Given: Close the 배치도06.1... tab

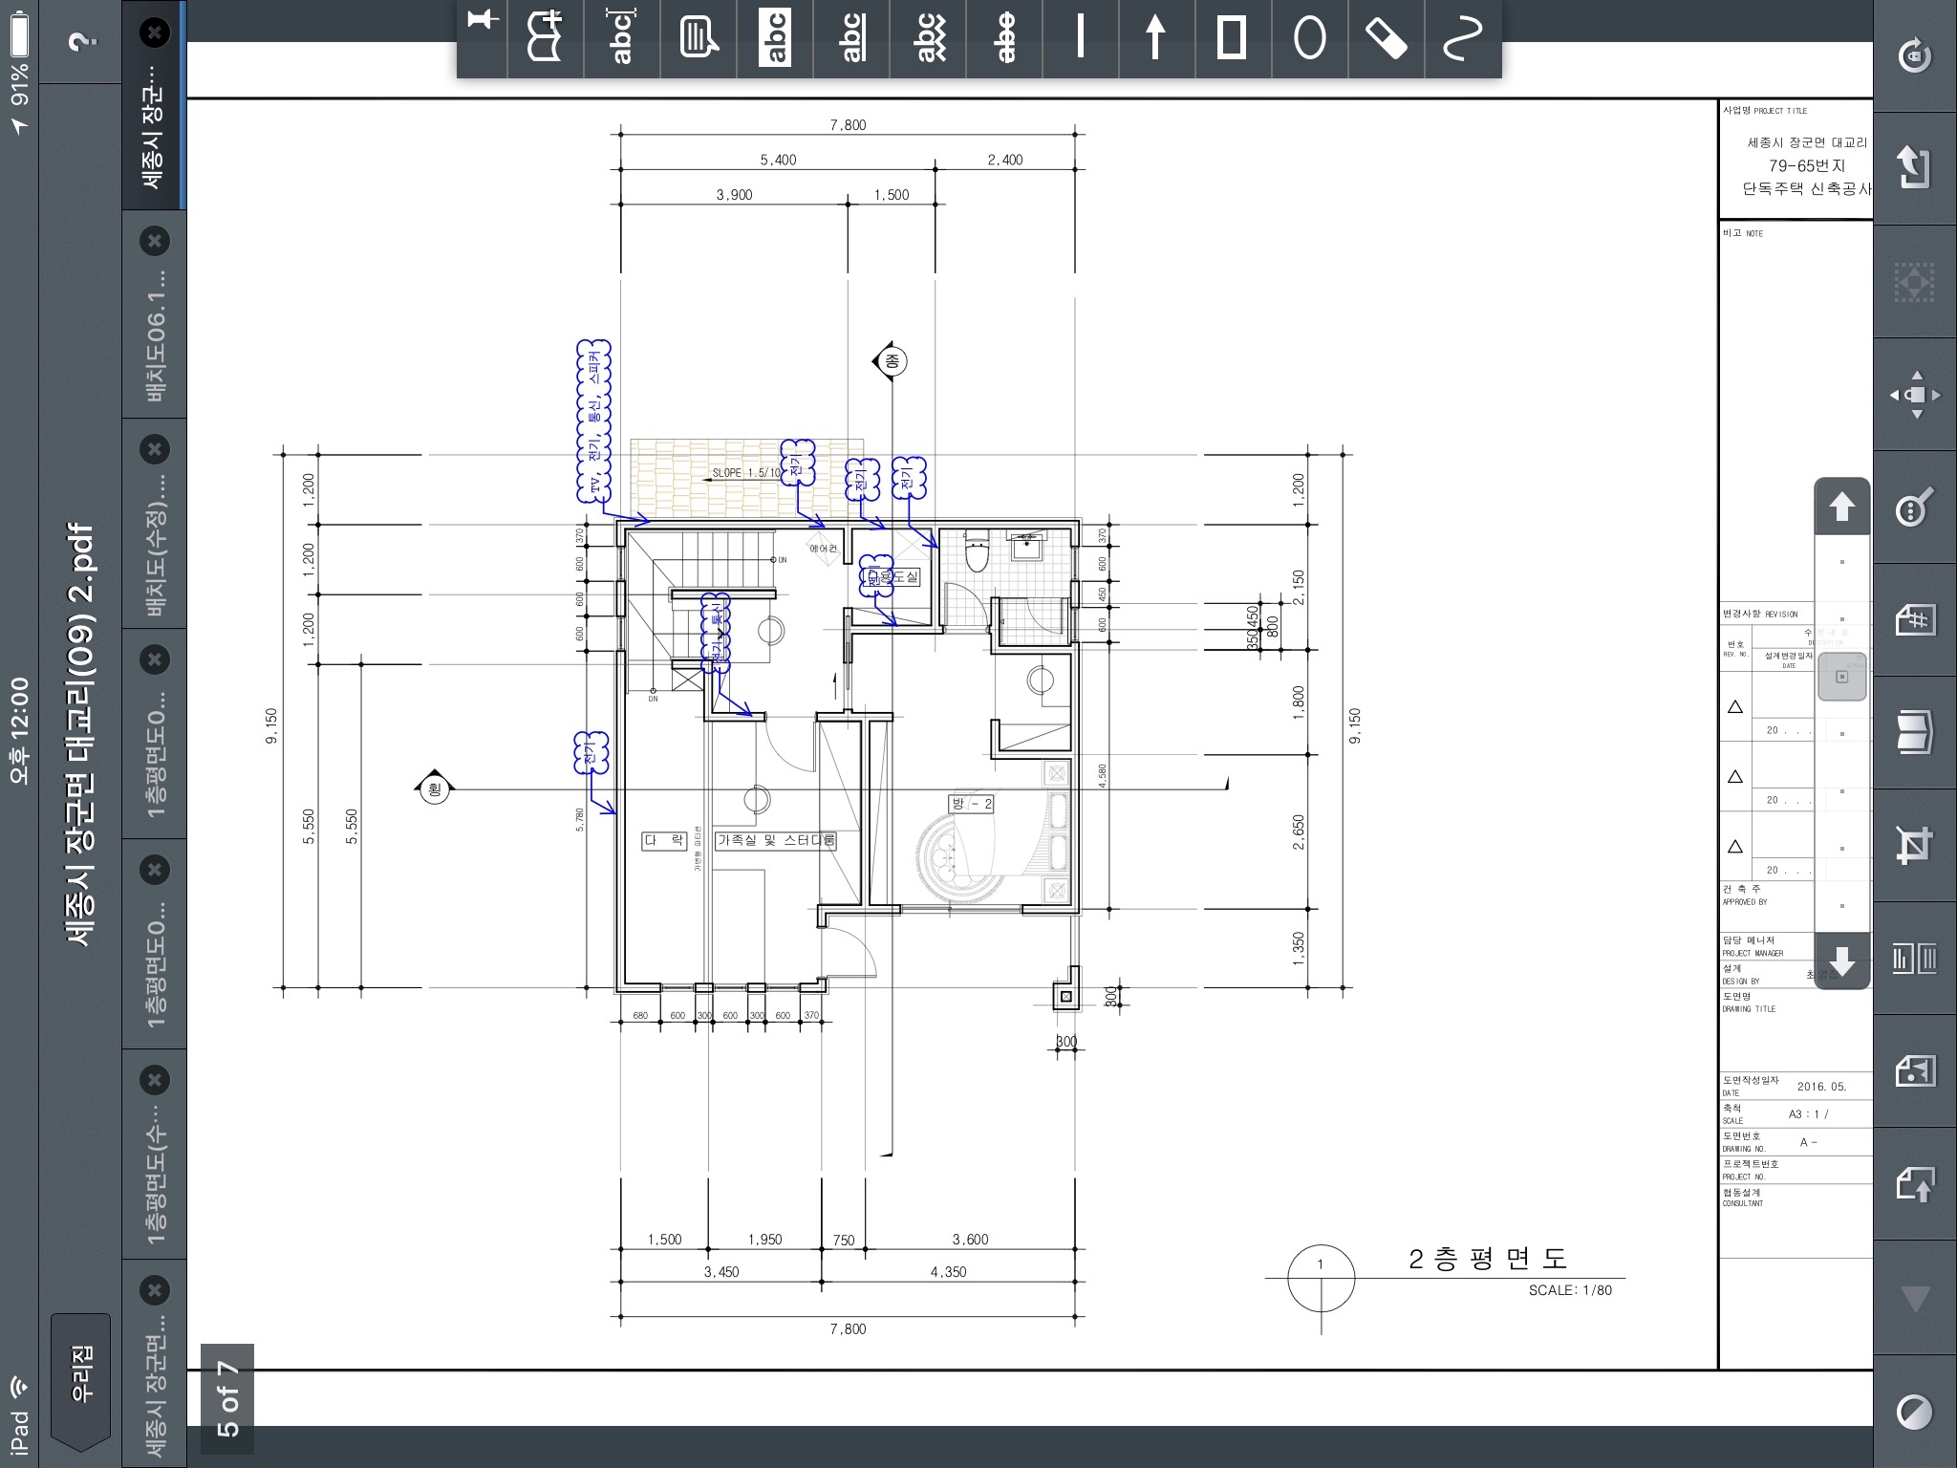Looking at the screenshot, I should click(154, 241).
